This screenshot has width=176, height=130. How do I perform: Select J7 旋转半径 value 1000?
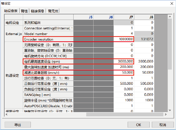(x=124, y=100)
